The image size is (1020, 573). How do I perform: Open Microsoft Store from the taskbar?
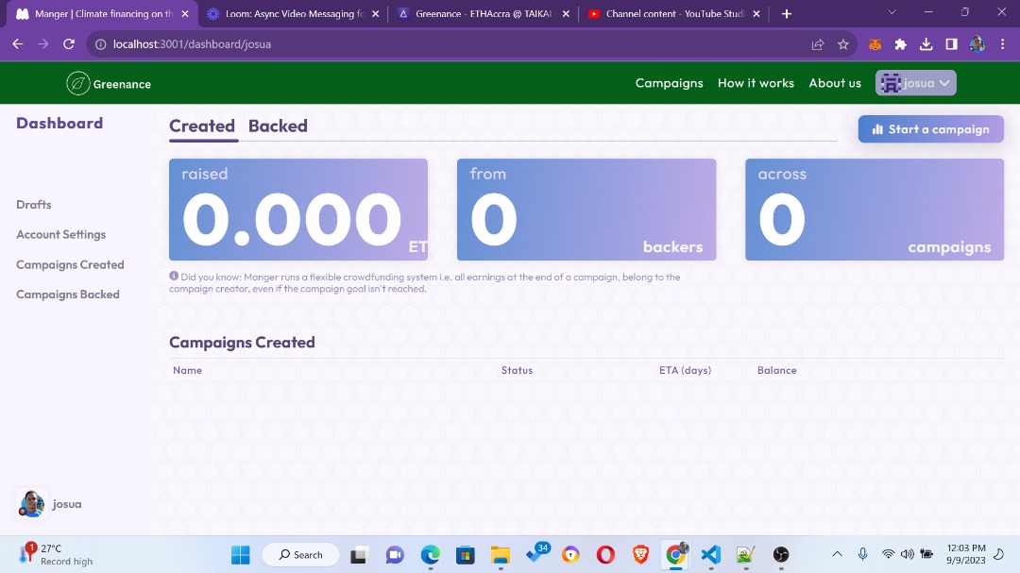[x=465, y=555]
